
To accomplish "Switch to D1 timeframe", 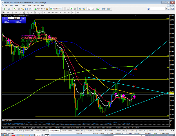I will pos(69,13).
